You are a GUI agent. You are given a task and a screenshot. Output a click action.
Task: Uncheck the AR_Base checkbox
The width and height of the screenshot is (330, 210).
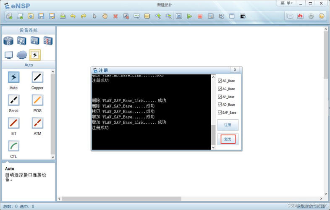pos(220,81)
